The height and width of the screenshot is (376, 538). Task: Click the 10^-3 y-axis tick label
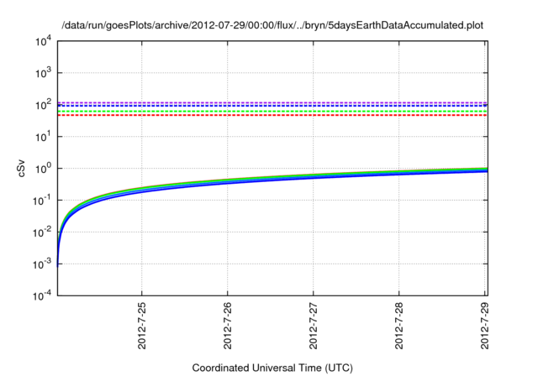click(42, 264)
